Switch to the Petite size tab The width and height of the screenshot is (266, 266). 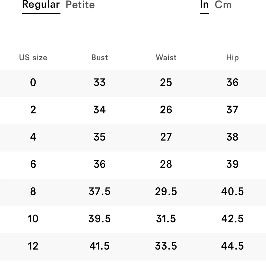click(x=80, y=5)
